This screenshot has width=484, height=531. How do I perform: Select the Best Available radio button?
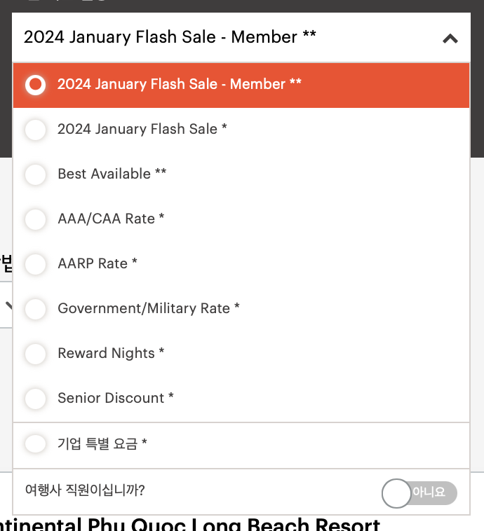coord(35,174)
